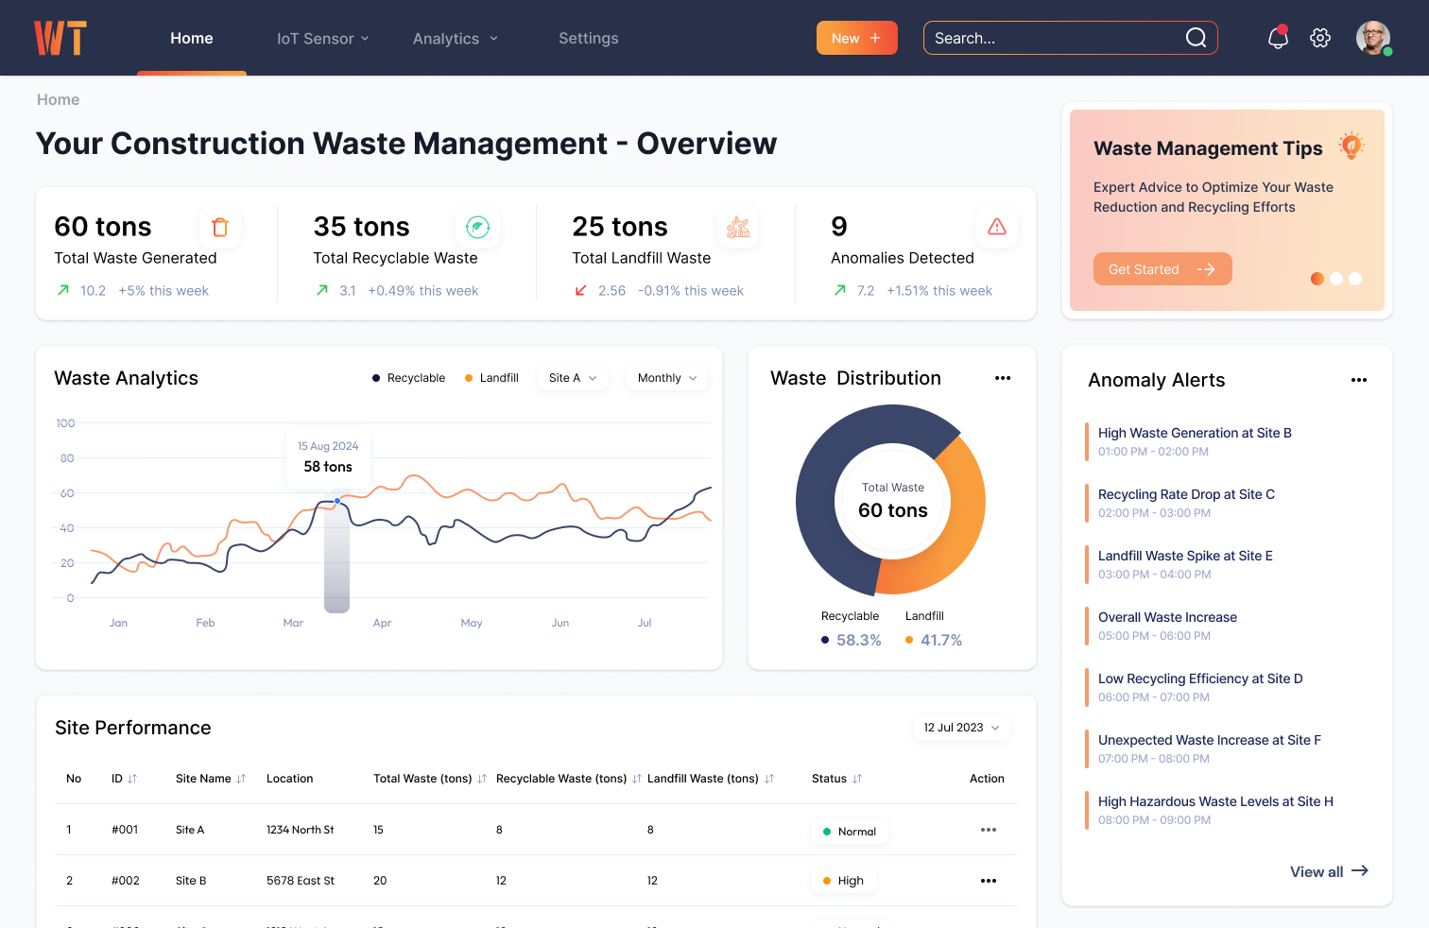Click the trash icon on Total Waste card
The width and height of the screenshot is (1429, 928).
point(220,227)
